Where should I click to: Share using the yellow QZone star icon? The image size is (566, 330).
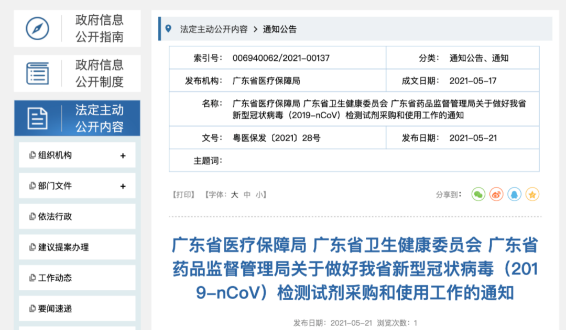point(532,194)
